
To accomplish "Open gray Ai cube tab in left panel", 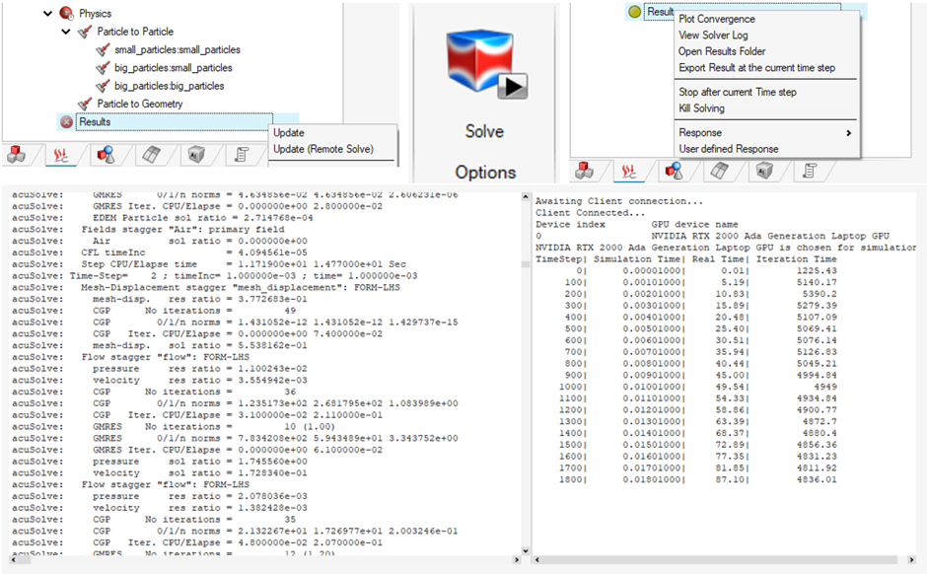I will [x=196, y=155].
